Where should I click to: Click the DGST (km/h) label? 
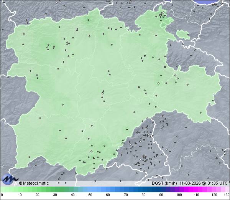[x=163, y=183]
